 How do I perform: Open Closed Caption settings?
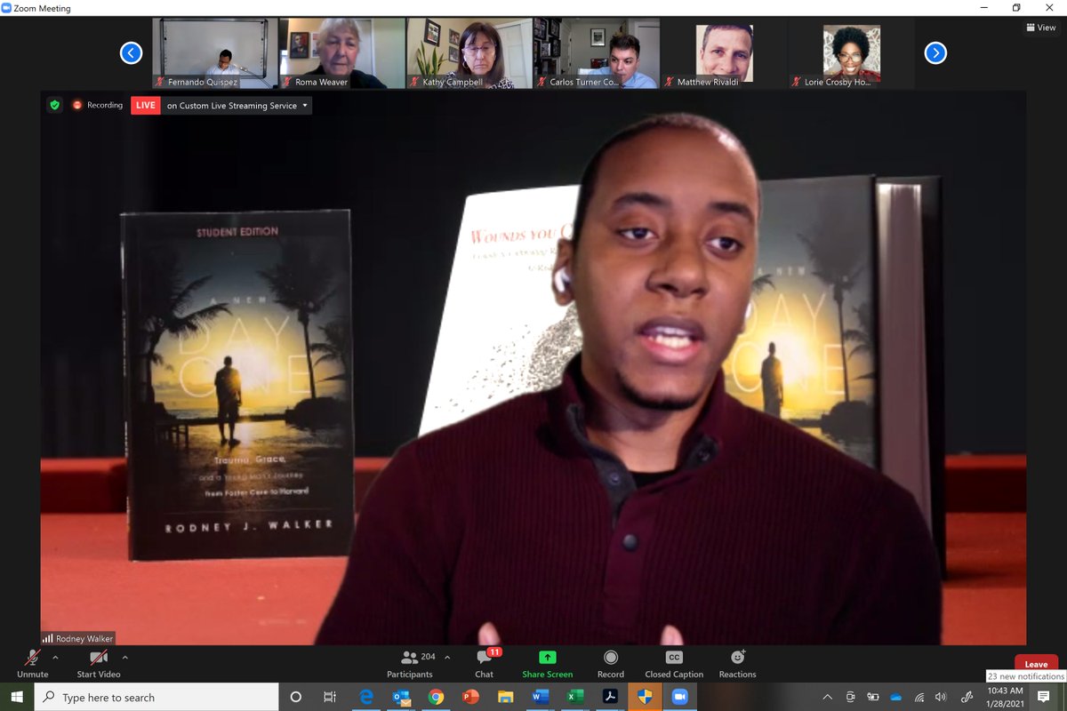pos(674,663)
